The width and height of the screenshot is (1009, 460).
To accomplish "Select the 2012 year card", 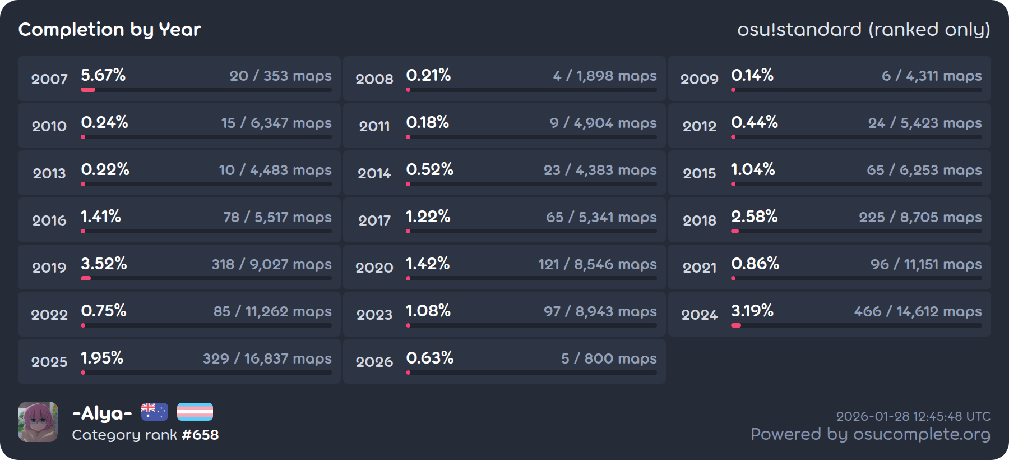I will click(x=829, y=126).
